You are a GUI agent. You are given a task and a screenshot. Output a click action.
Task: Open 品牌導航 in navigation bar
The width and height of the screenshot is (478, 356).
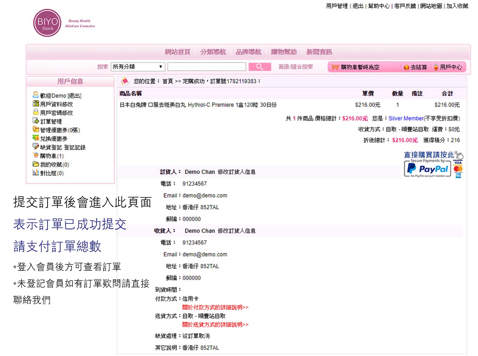click(x=248, y=52)
